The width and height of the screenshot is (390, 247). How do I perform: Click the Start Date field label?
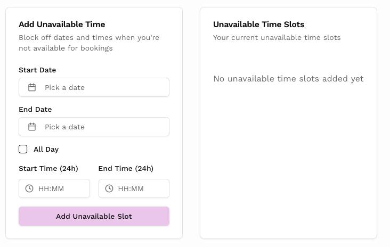tap(37, 70)
